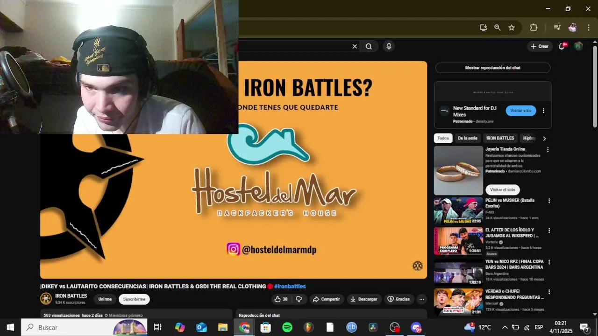Viewport: 598px width, 336px height.
Task: Bookmark this page with the star icon
Action: coord(512,28)
